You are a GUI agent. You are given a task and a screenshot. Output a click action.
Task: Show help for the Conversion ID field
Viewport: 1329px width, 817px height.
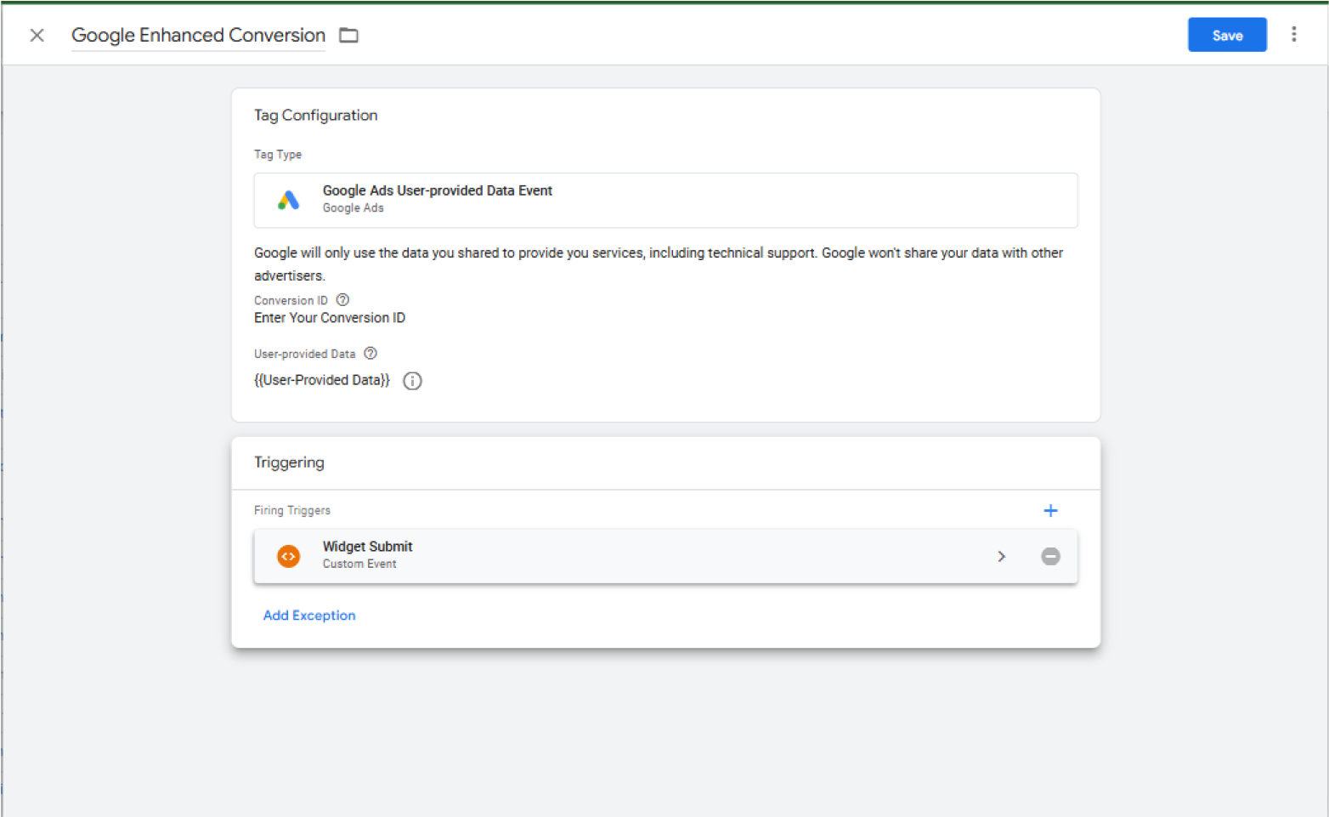(342, 300)
